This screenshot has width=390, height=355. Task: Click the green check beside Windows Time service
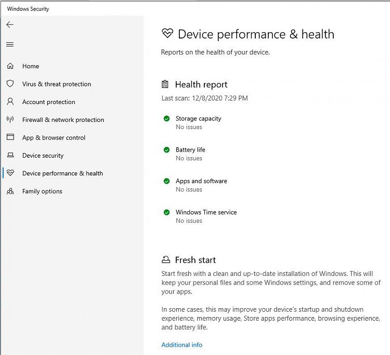[x=166, y=212]
